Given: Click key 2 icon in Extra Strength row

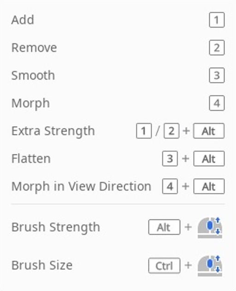Looking at the screenshot, I should 171,131.
